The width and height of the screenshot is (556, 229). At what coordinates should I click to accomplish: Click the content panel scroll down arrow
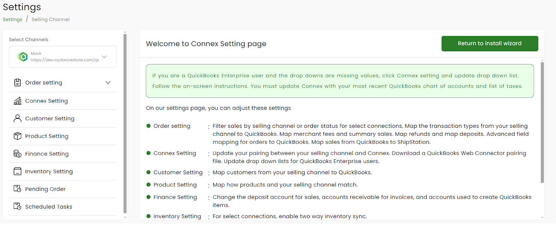point(542,217)
